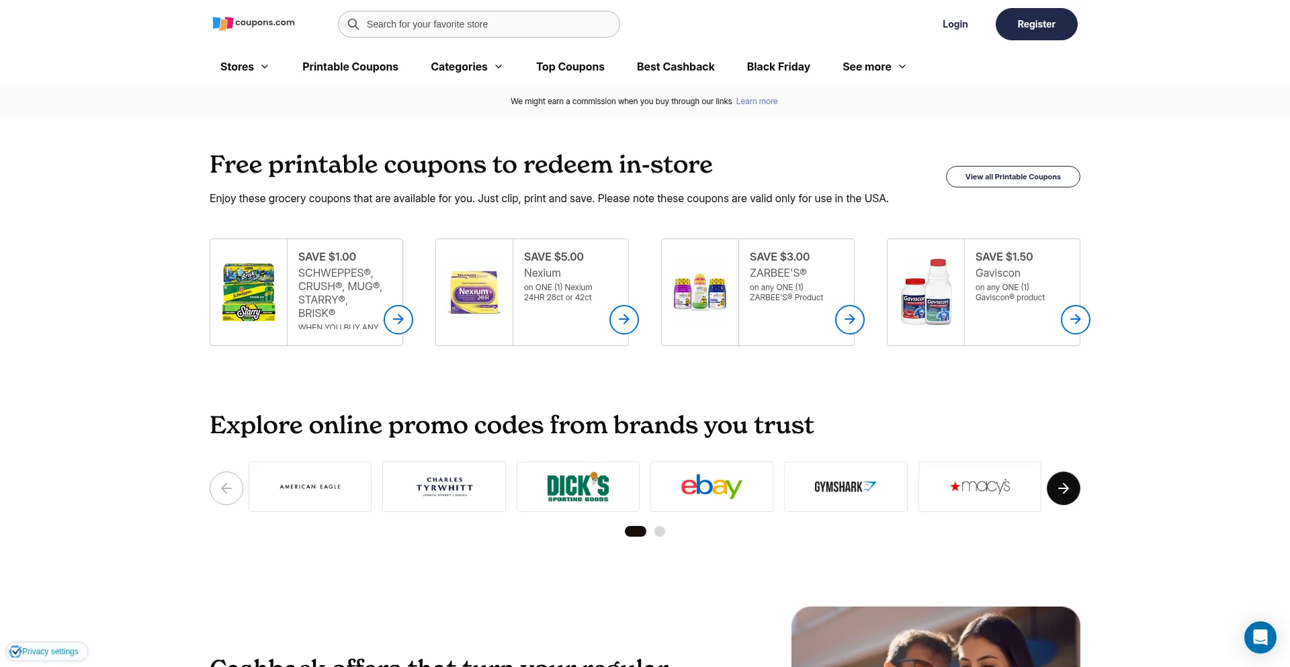Click the search magnifier icon
This screenshot has height=667, width=1290.
click(x=353, y=24)
